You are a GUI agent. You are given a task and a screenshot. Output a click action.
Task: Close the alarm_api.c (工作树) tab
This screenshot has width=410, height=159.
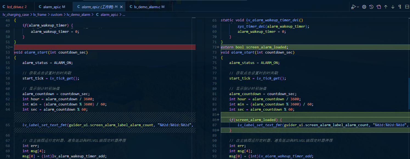coord(121,7)
